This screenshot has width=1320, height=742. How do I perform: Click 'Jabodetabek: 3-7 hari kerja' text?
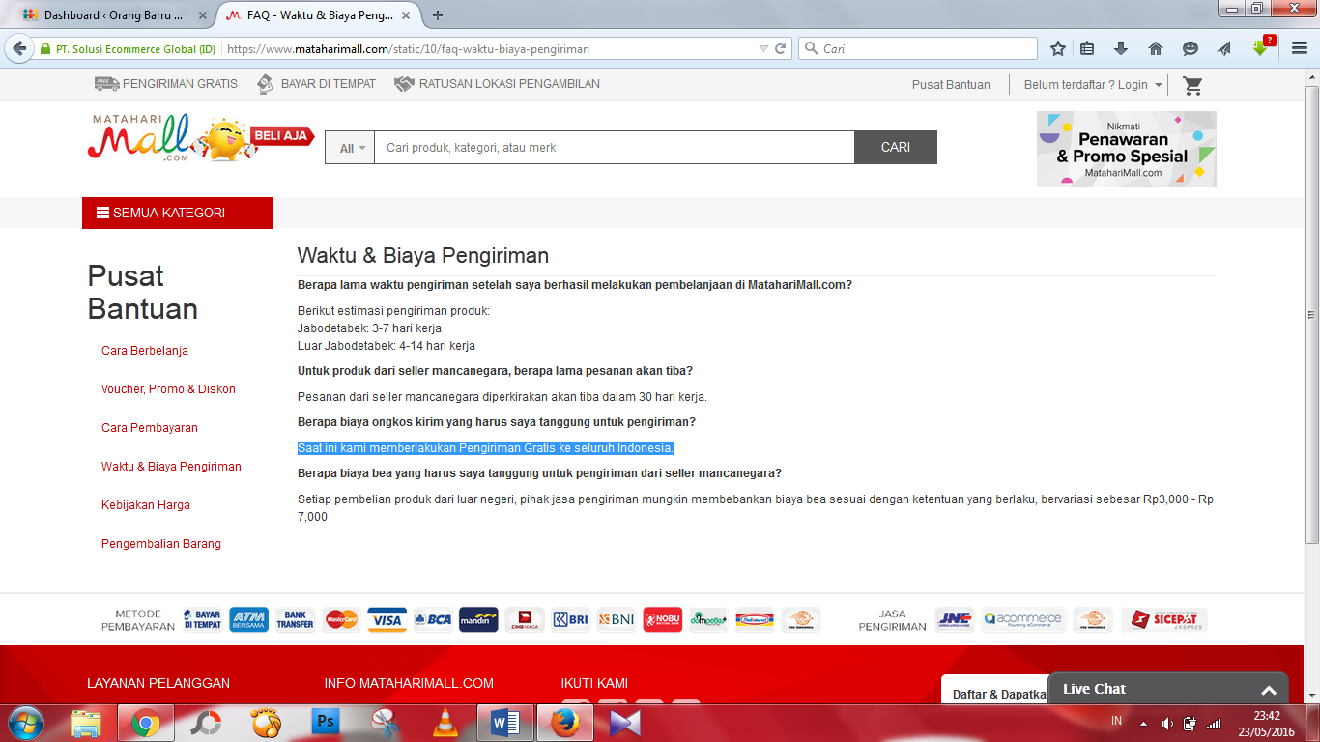pyautogui.click(x=369, y=328)
